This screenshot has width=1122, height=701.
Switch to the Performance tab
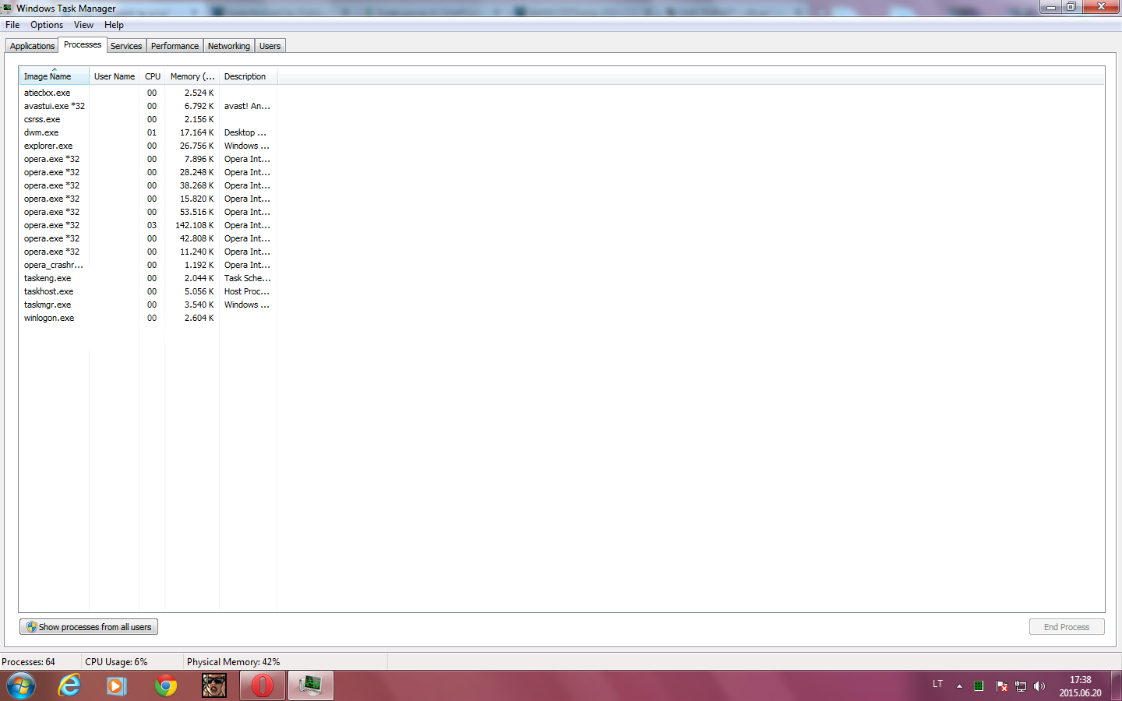[175, 46]
